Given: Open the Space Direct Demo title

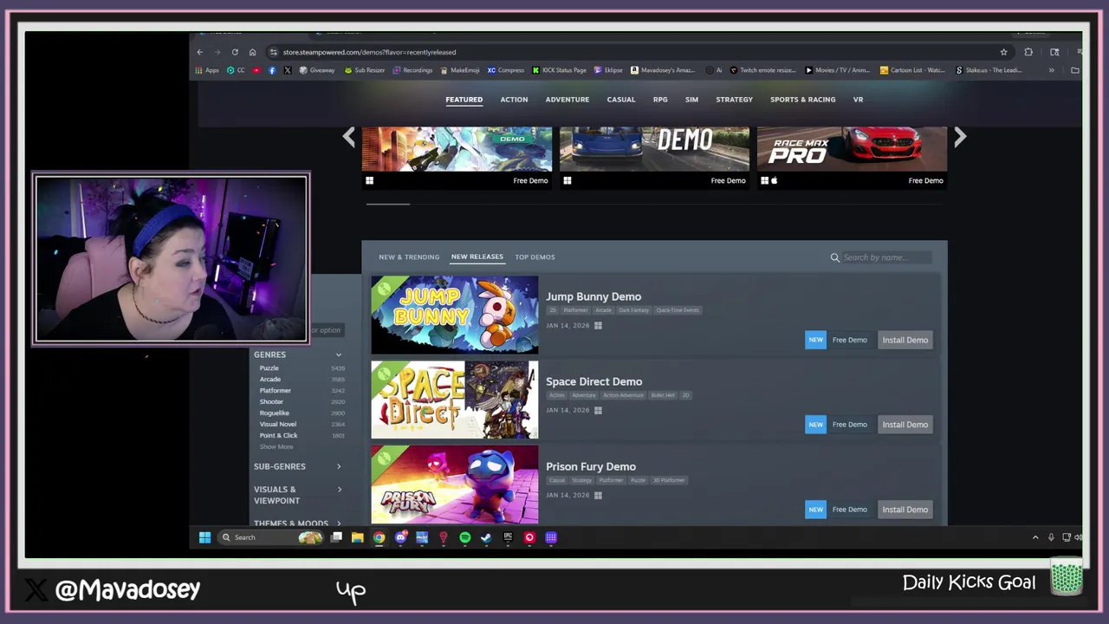Looking at the screenshot, I should pyautogui.click(x=593, y=381).
